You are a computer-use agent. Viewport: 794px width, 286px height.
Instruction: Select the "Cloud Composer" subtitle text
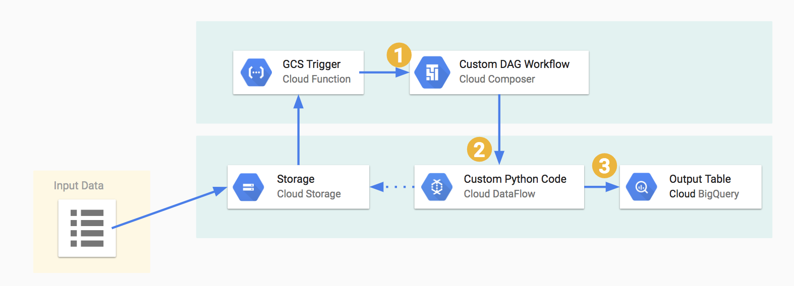(x=497, y=79)
